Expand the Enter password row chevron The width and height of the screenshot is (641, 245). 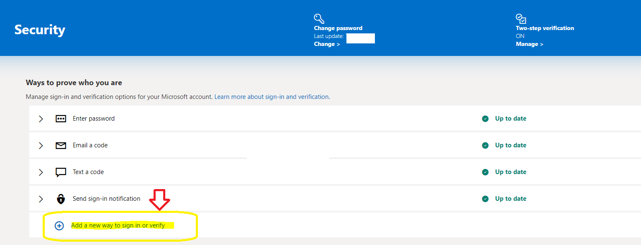(x=41, y=119)
